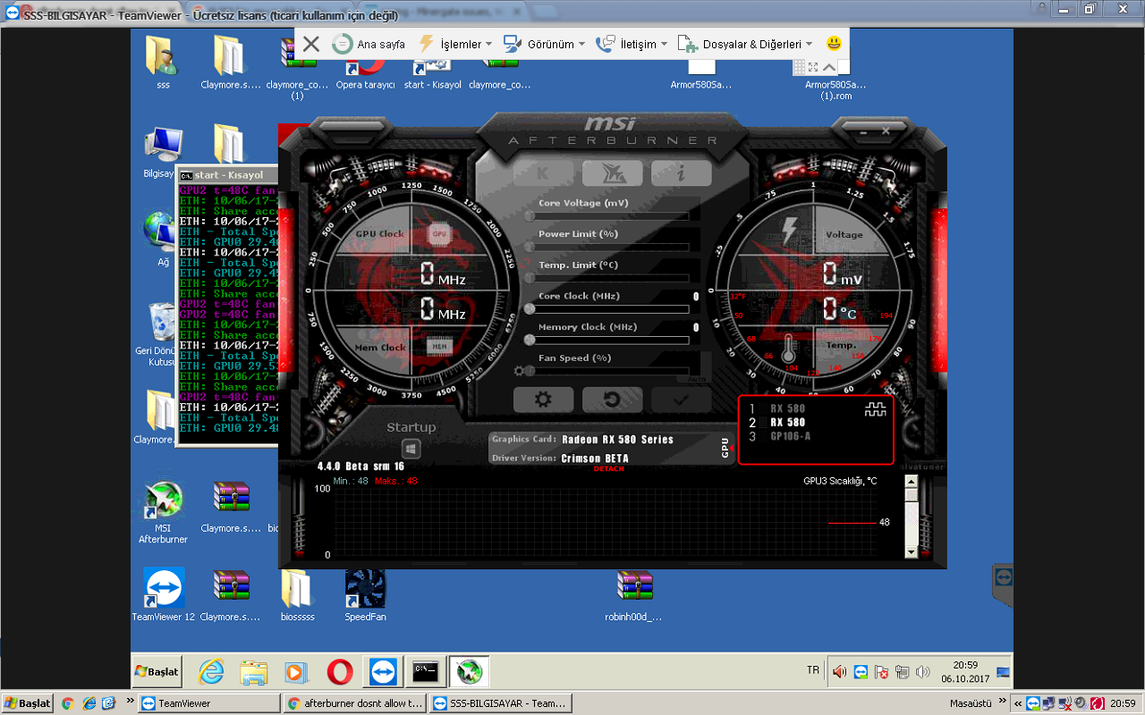Adjust the Temp. Limit (°C) slider

tap(606, 278)
